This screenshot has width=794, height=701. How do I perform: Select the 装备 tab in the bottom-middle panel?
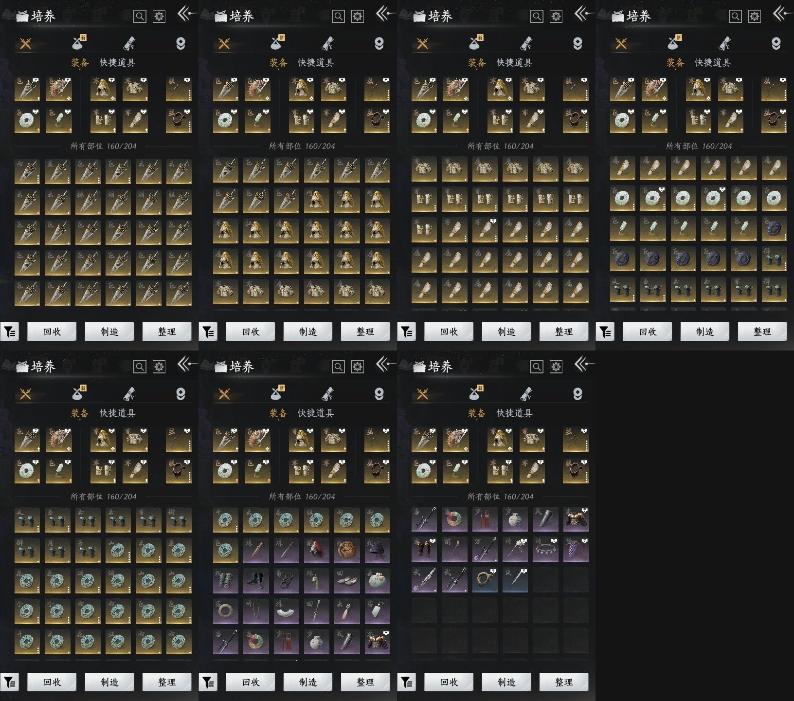[278, 413]
